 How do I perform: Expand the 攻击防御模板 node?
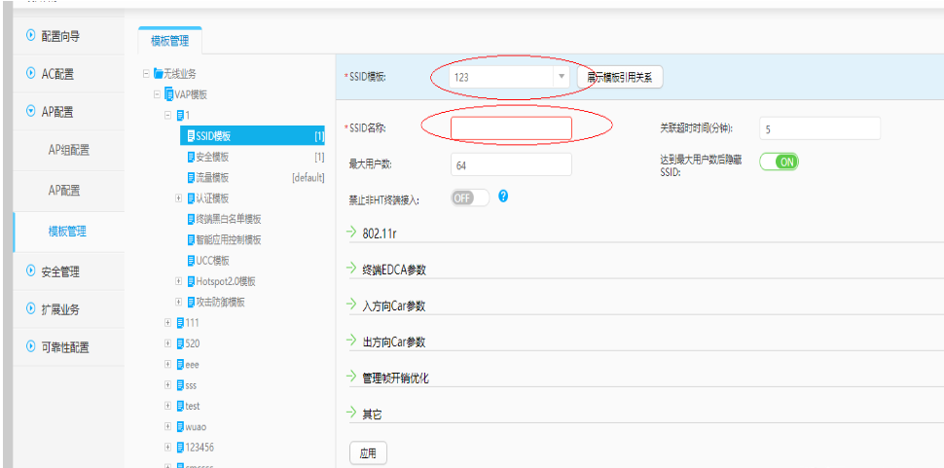(179, 302)
